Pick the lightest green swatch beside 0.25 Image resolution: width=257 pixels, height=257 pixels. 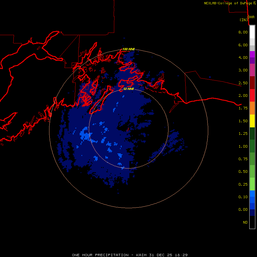point(252,184)
